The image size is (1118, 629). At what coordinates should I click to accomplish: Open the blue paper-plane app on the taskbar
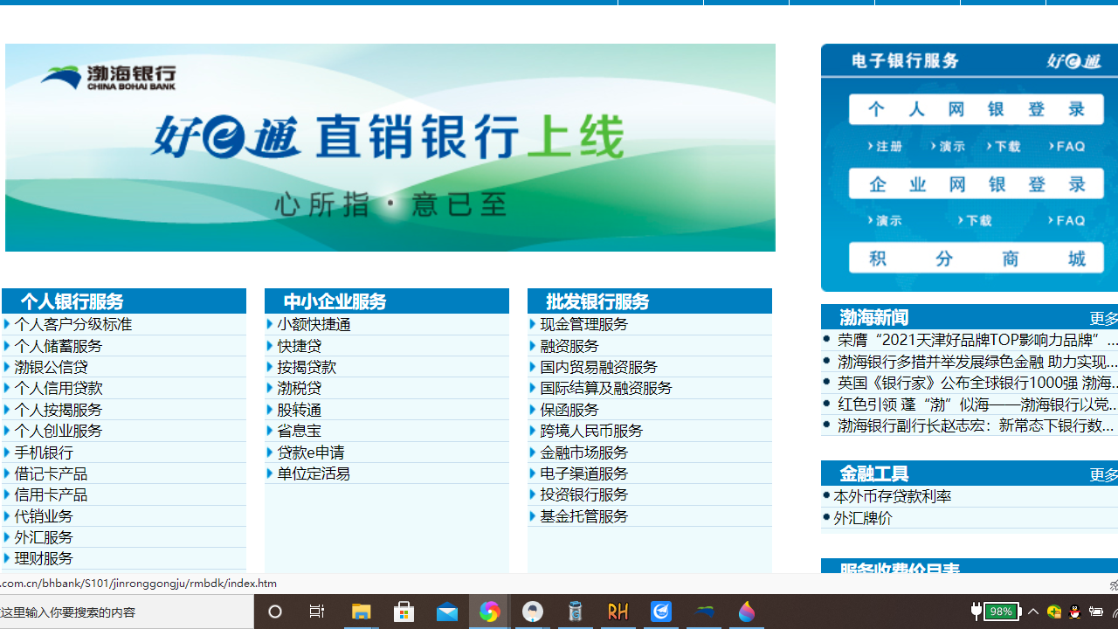click(660, 612)
